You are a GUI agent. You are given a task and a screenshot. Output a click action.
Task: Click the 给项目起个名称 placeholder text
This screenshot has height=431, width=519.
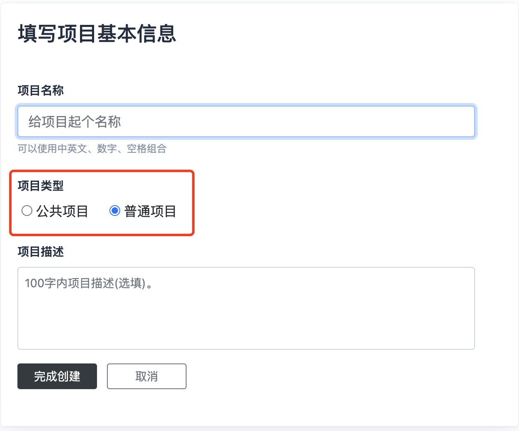pos(75,122)
